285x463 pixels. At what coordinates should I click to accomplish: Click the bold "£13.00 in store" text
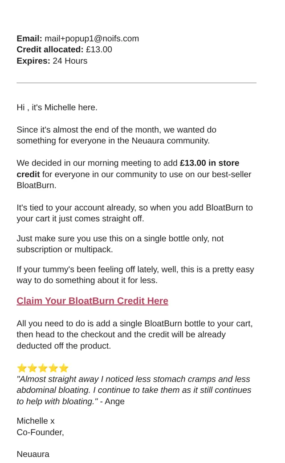[209, 163]
